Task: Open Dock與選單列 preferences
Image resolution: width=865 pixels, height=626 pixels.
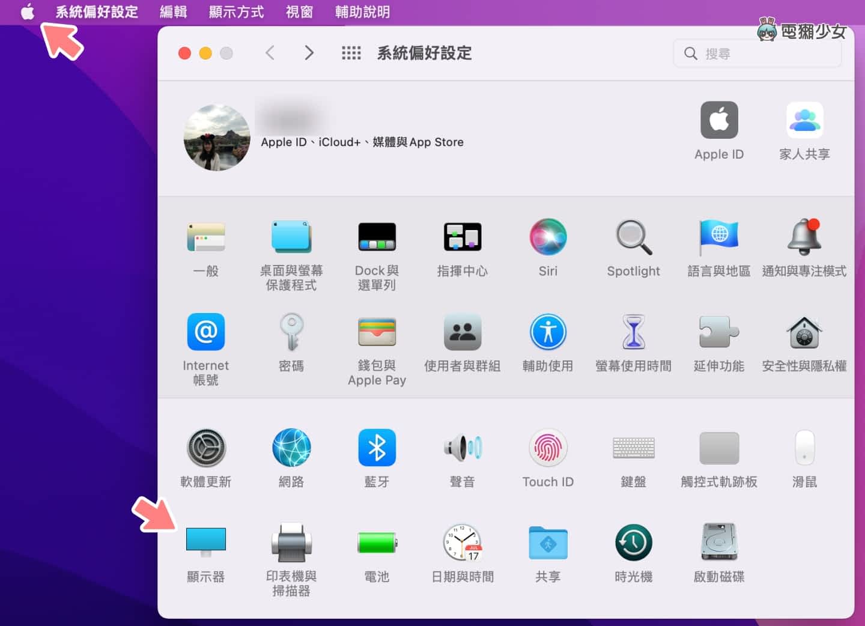Action: (377, 237)
